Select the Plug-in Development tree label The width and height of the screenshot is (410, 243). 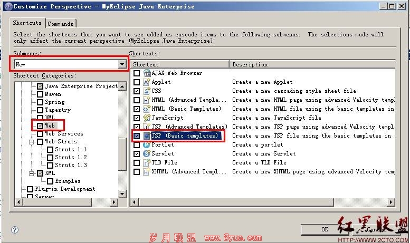point(65,189)
